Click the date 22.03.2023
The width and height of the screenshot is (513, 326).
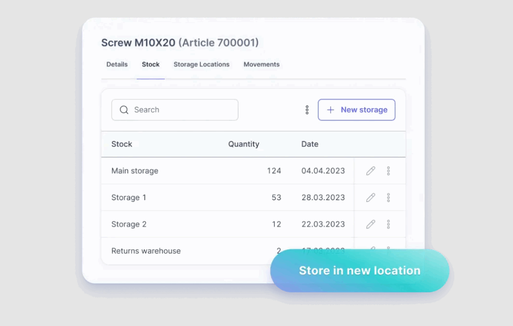pyautogui.click(x=323, y=224)
